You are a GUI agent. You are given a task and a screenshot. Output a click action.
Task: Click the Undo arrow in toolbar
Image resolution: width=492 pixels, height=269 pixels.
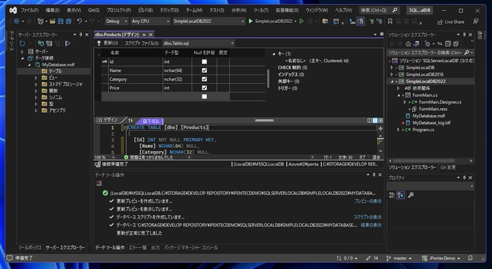click(81, 22)
